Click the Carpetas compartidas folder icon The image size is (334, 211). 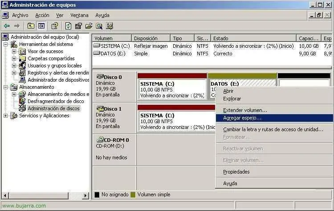22,58
